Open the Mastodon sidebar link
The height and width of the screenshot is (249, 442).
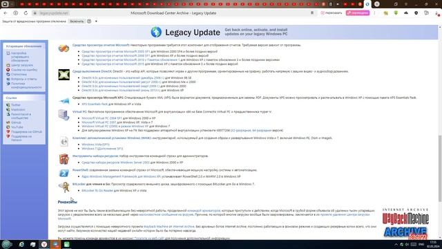(18, 109)
